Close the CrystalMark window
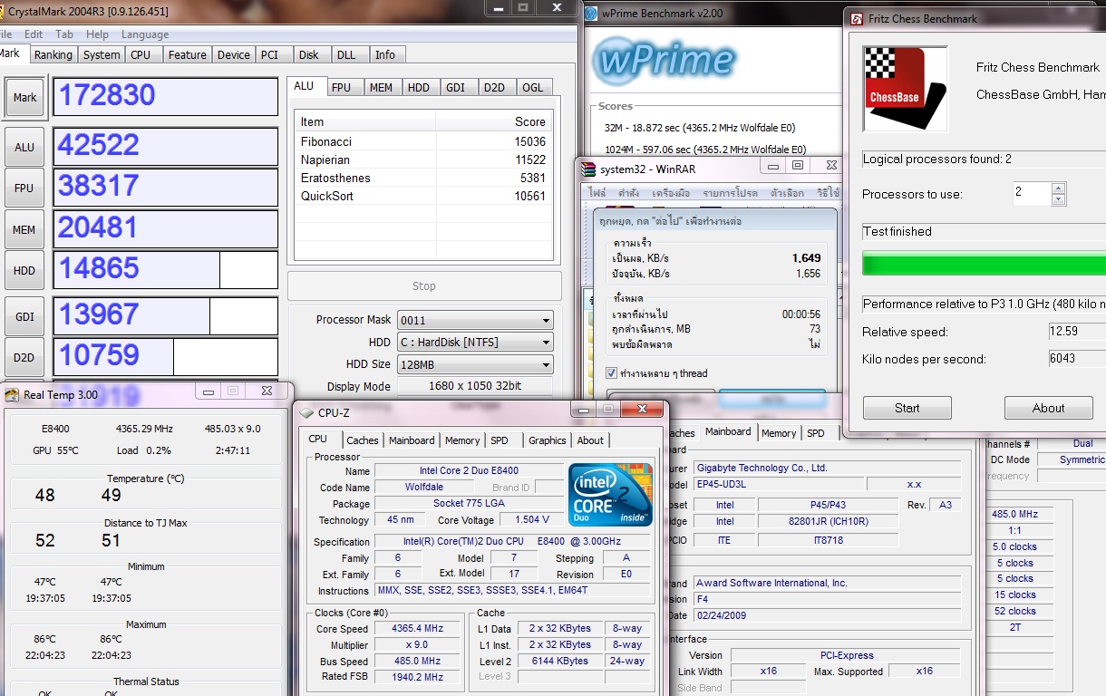This screenshot has height=696, width=1106. (x=555, y=7)
